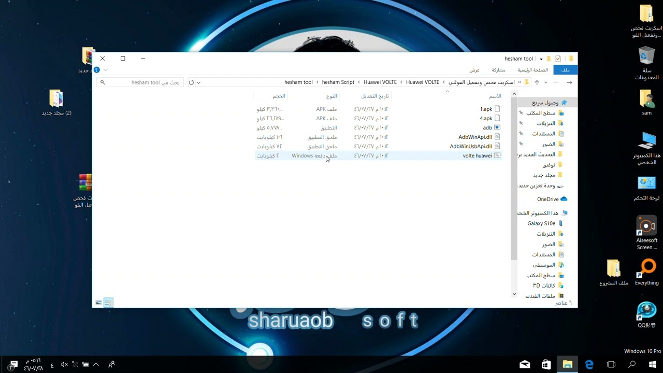
Task: Open هذا الكمبيوتر الشخصي desktop icon
Action: click(x=646, y=149)
